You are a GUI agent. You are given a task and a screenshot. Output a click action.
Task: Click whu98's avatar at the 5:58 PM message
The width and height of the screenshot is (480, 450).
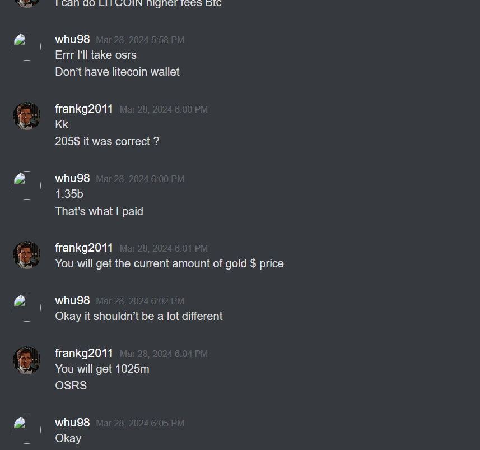[27, 47]
